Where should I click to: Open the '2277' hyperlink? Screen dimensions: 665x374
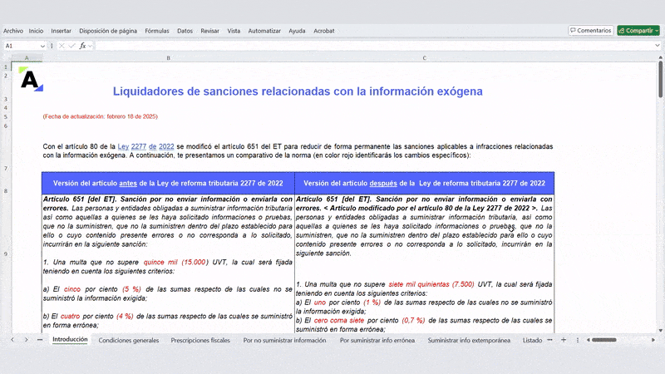click(139, 146)
